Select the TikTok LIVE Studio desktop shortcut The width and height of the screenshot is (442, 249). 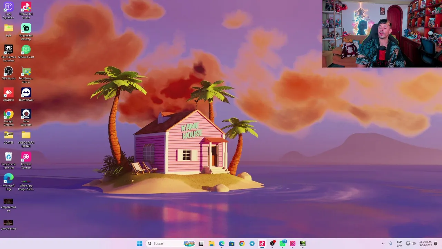click(26, 10)
